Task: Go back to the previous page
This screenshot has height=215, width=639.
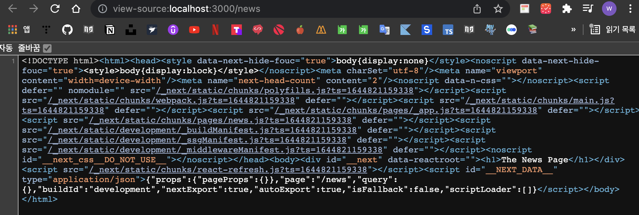Action: [13, 9]
